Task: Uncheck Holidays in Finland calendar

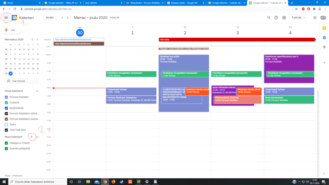Action: pyautogui.click(x=6, y=143)
